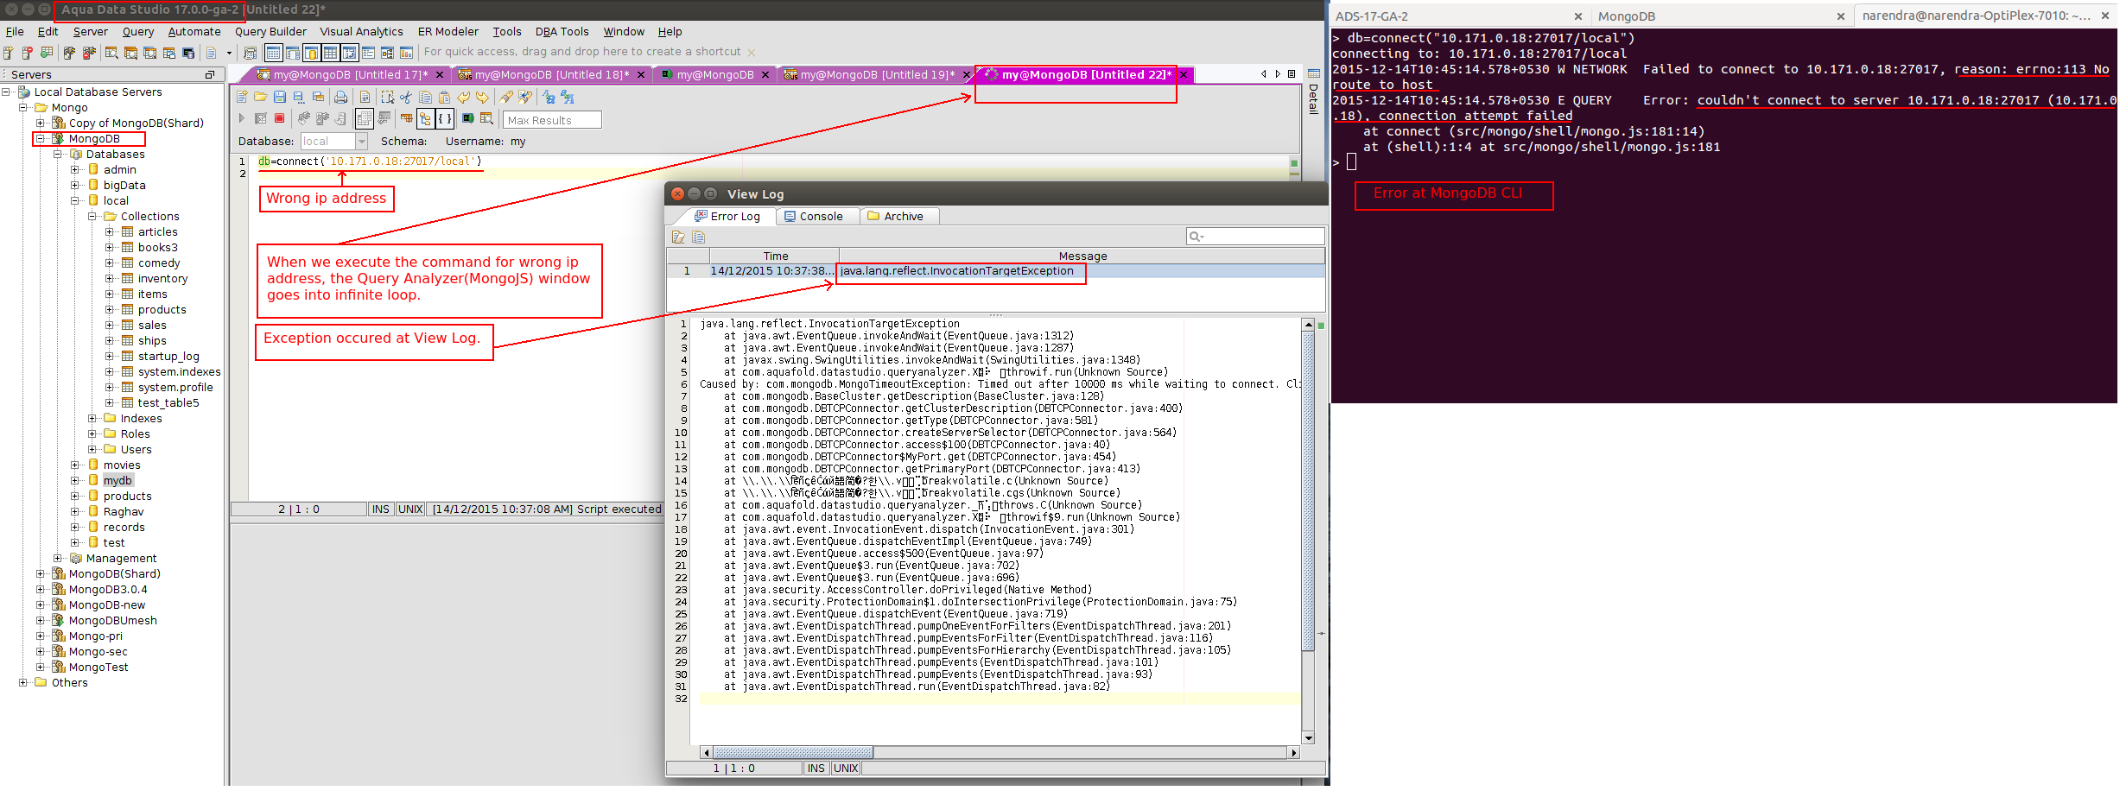Click the Paste clipboard icon in query toolbar
Image resolution: width=2120 pixels, height=791 pixels.
tap(444, 97)
